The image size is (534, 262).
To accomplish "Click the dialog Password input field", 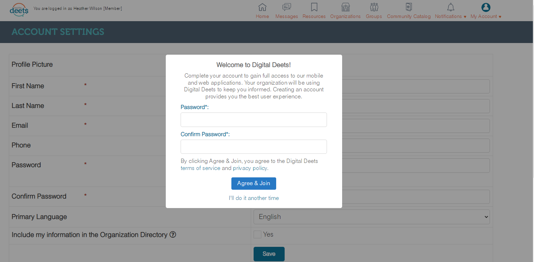I will point(254,120).
